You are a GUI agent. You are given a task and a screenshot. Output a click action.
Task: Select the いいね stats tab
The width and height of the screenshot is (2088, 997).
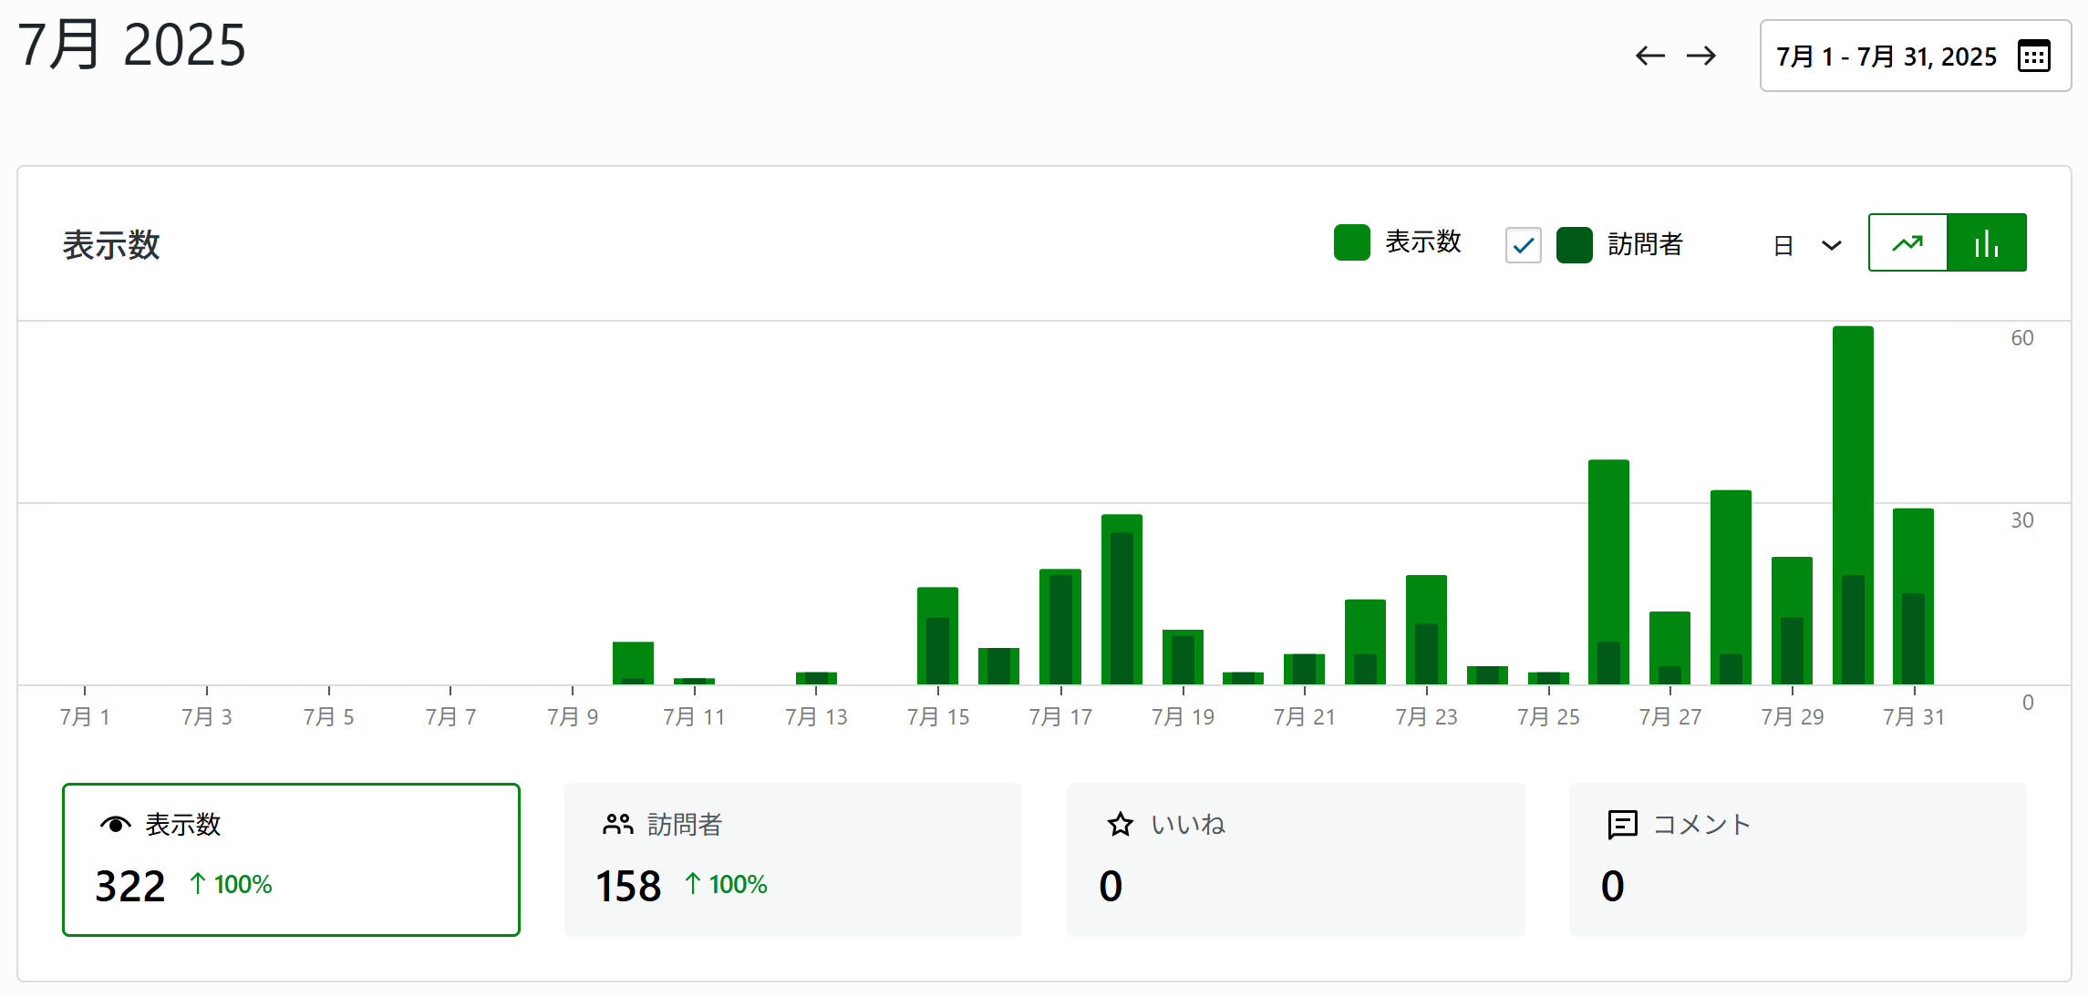[x=1296, y=859]
